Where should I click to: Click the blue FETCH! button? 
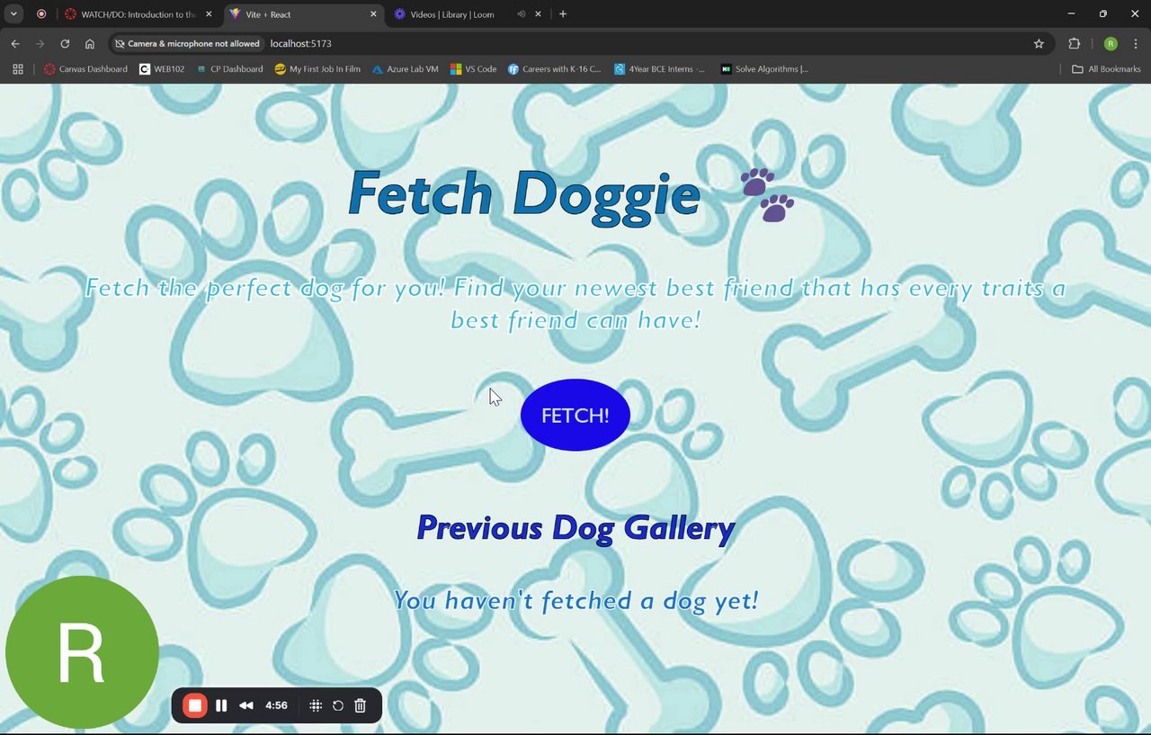point(575,415)
